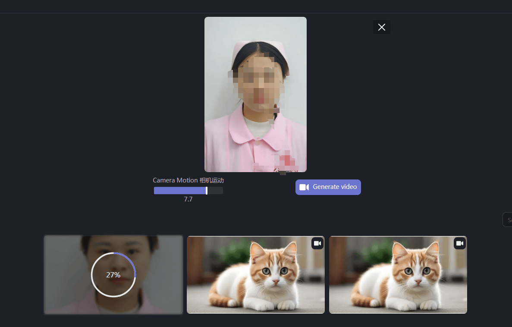This screenshot has width=512, height=327.
Task: Click the bottom-left corner of the portrait preview
Action: tap(207, 169)
